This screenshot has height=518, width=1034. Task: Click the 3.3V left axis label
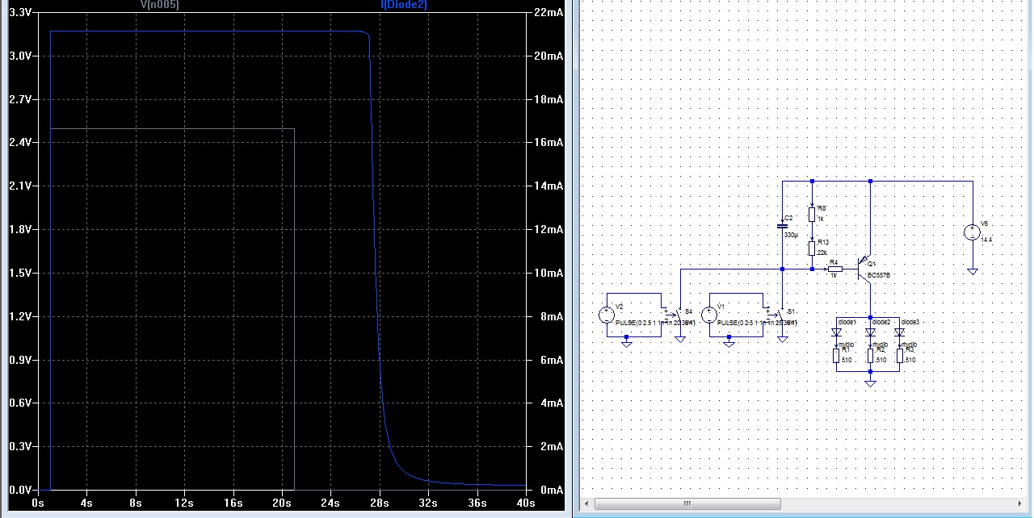pyautogui.click(x=19, y=13)
